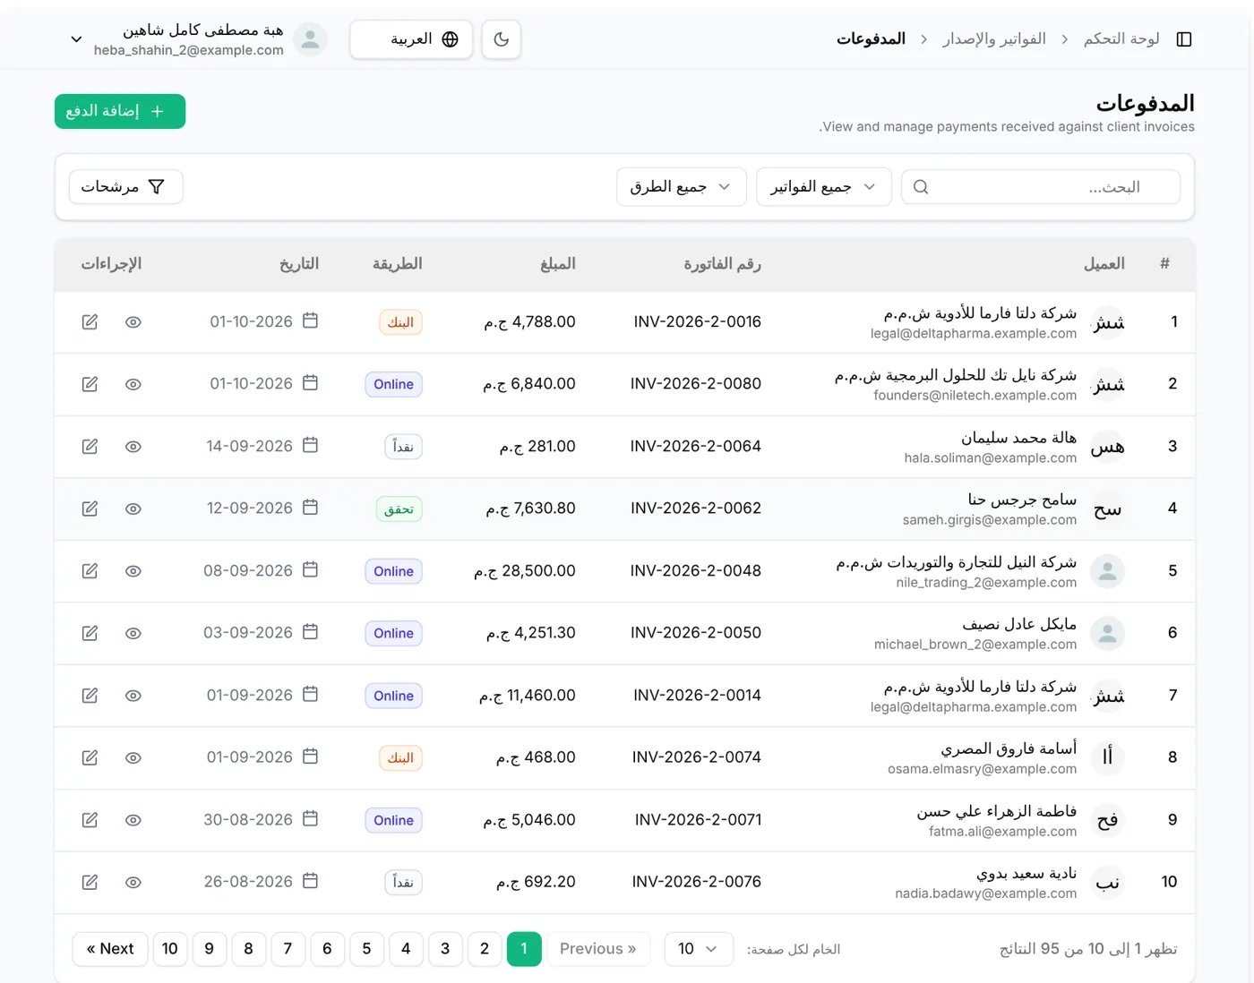Viewport: 1254px width, 983px height.
Task: Open the جميع الفواتير dropdown
Action: (823, 187)
